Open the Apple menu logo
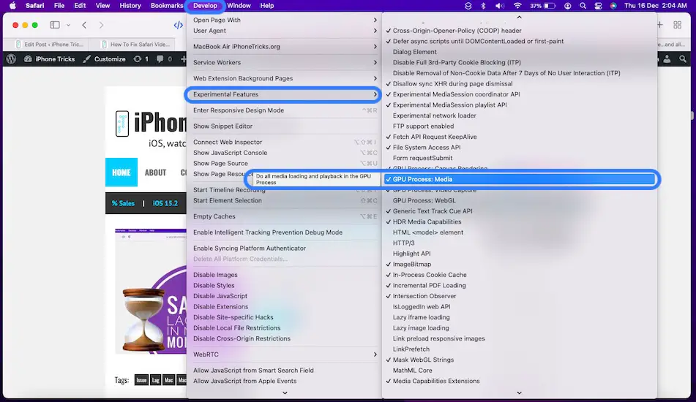The height and width of the screenshot is (402, 696). coord(12,6)
